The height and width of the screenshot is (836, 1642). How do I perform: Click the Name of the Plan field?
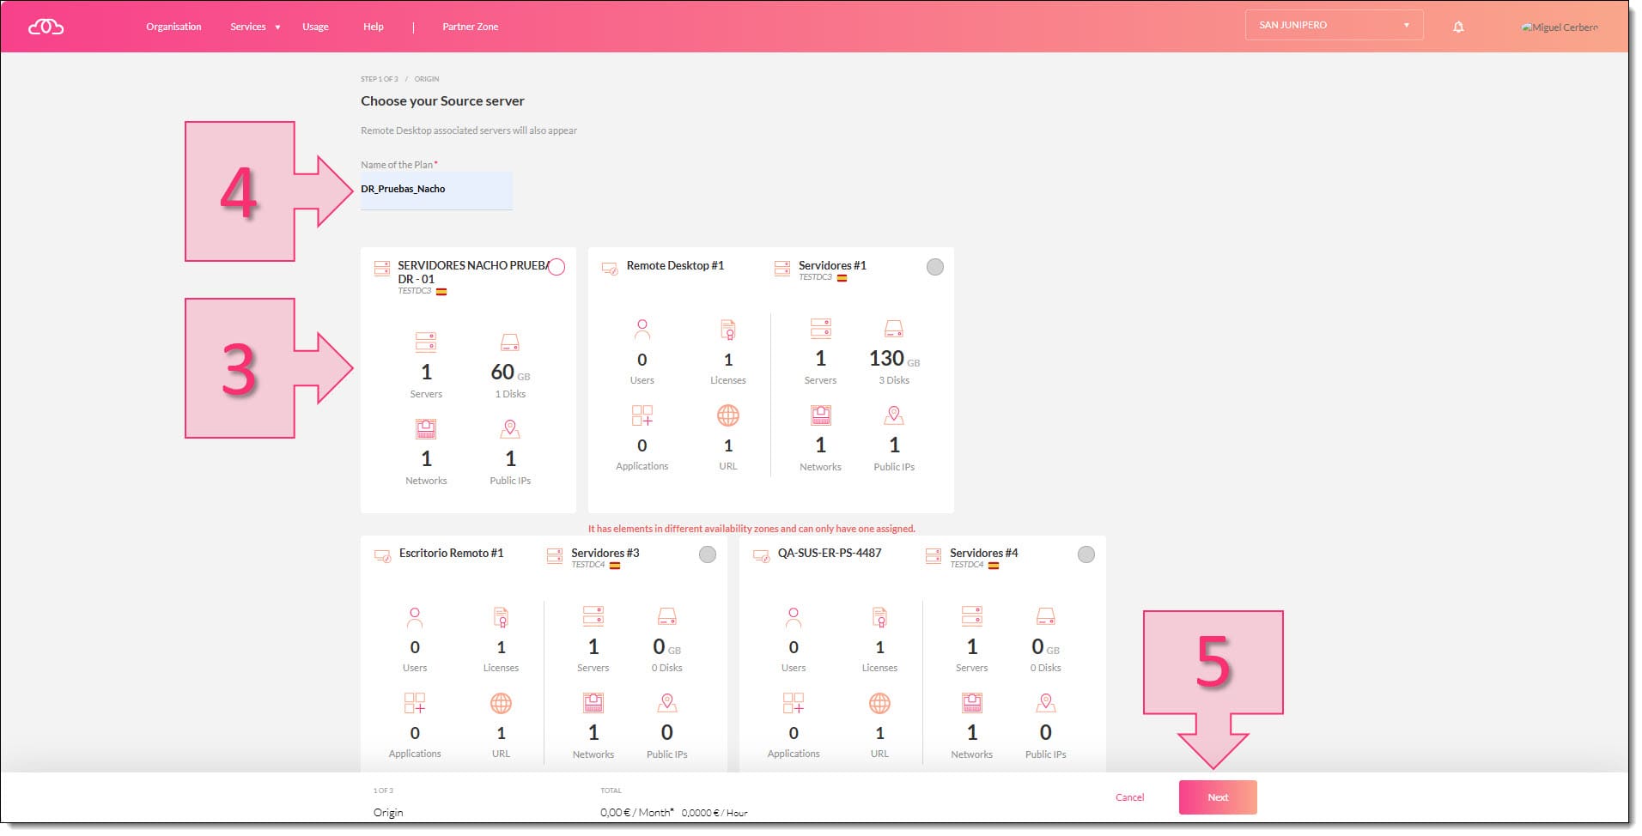pos(436,190)
